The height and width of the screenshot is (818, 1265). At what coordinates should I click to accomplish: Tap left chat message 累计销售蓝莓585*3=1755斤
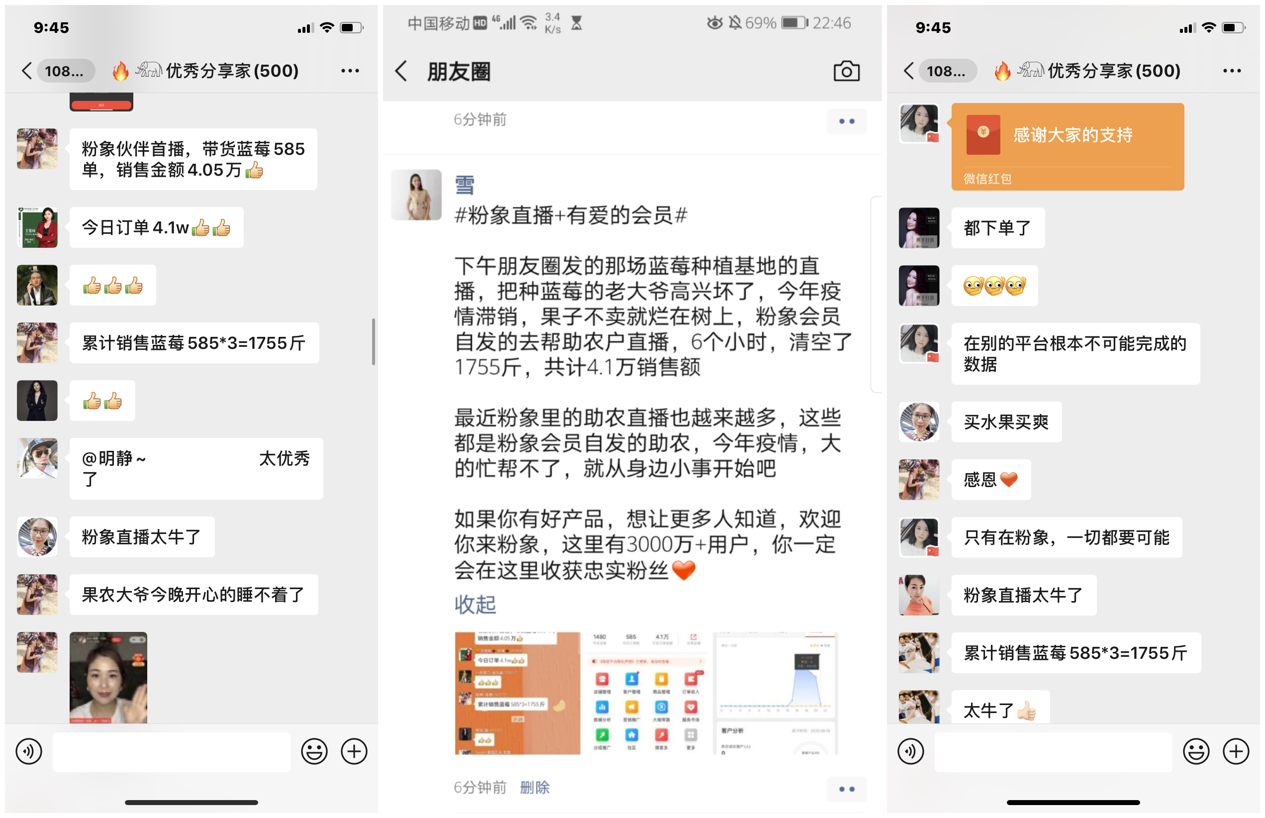tap(195, 343)
